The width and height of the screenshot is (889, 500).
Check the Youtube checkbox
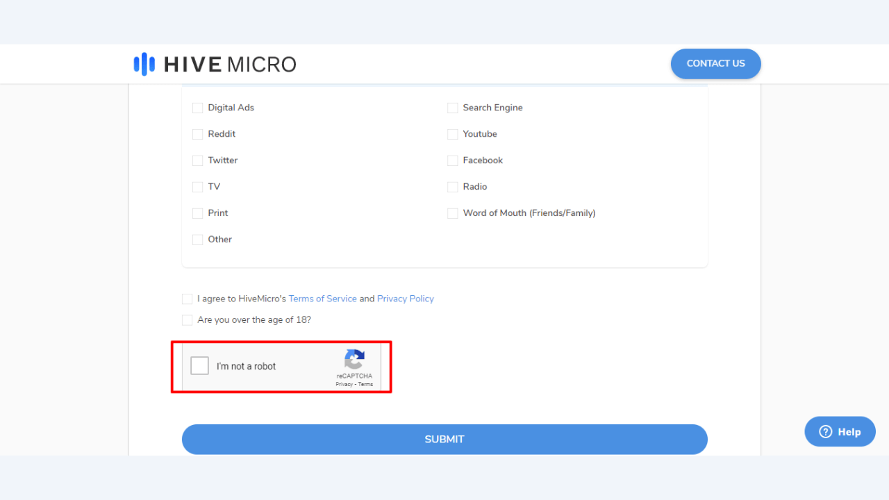[453, 134]
